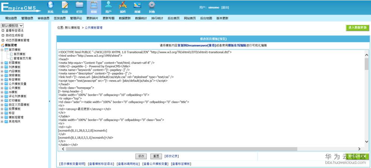The height and width of the screenshot is (168, 371).
Task: Expand the 封面模板 tree node
Action: click(2, 63)
